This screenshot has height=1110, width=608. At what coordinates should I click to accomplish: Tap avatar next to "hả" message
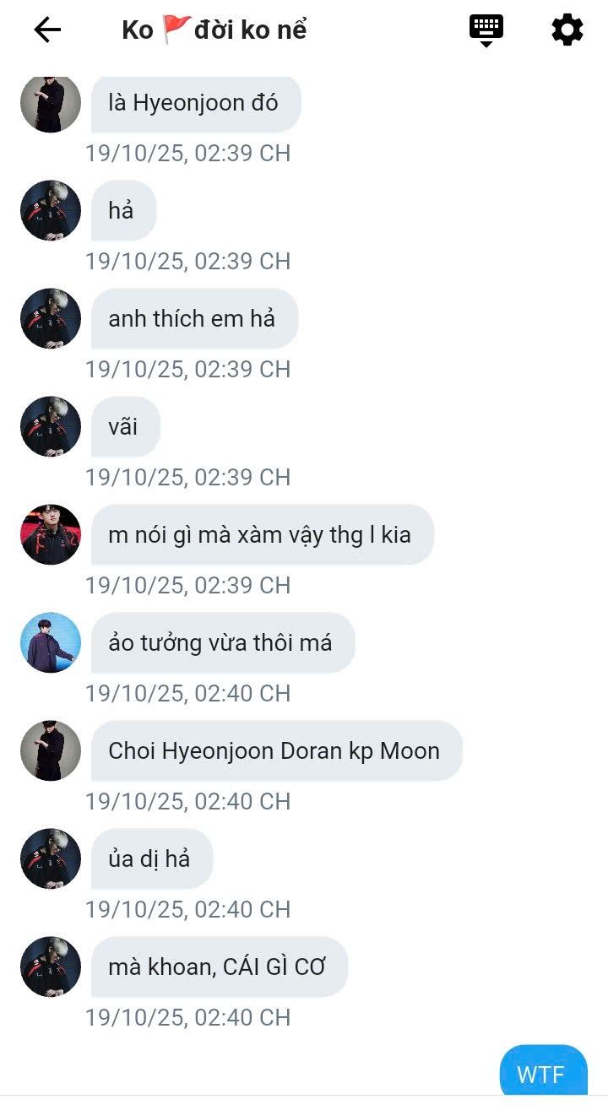click(x=51, y=210)
